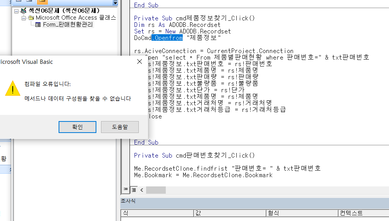The width and height of the screenshot is (389, 221).
Task: Click the 섹션06문제 project icon
Action: click(24, 11)
